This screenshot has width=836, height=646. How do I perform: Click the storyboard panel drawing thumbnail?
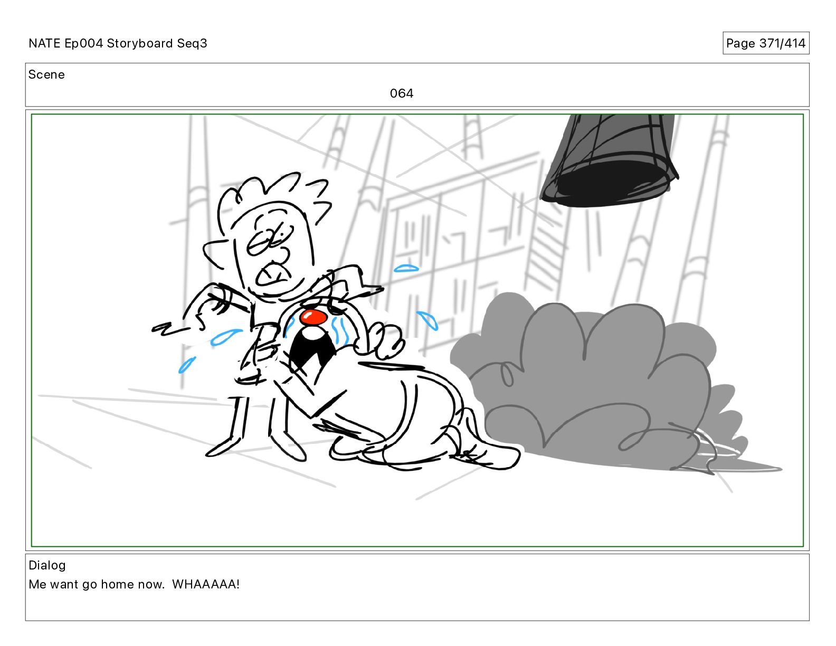coord(417,330)
